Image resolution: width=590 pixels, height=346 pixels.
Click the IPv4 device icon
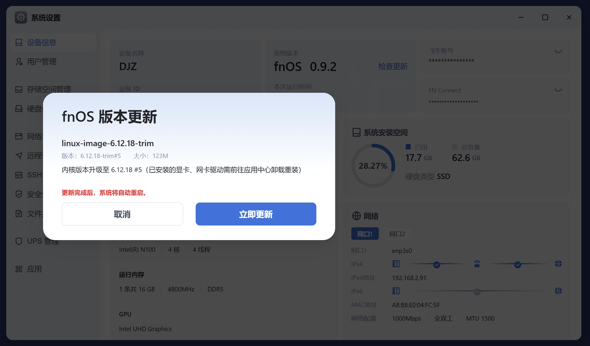(x=396, y=264)
